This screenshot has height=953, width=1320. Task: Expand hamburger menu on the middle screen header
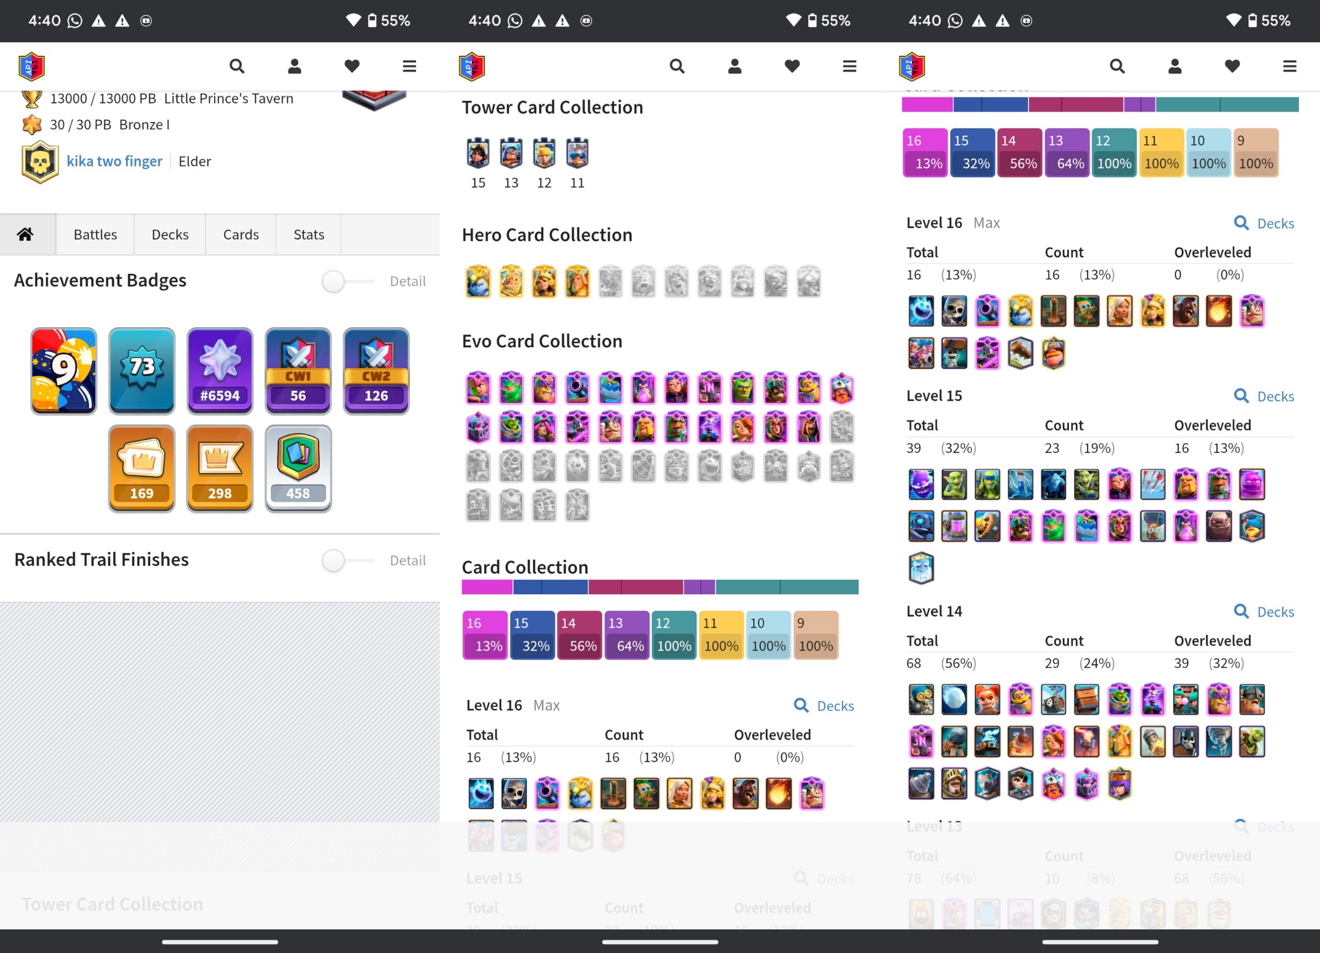pyautogui.click(x=849, y=66)
